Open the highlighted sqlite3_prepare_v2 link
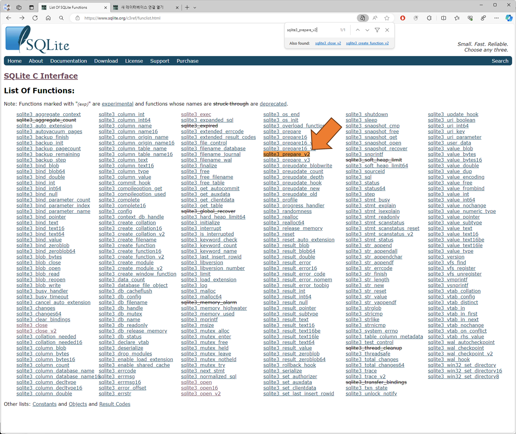Viewport: 516px width, 434px height. pyautogui.click(x=287, y=154)
